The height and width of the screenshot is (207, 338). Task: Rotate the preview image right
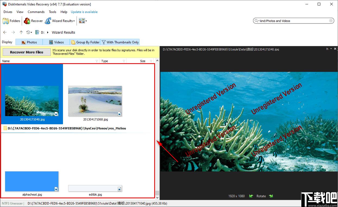pos(271,196)
